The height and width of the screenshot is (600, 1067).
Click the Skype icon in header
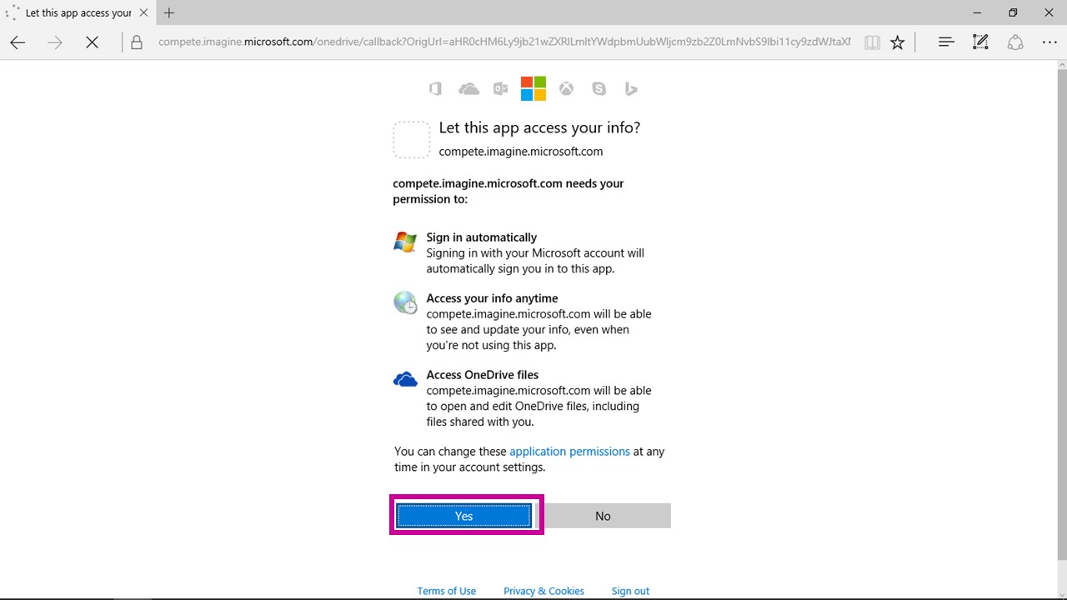coord(599,88)
